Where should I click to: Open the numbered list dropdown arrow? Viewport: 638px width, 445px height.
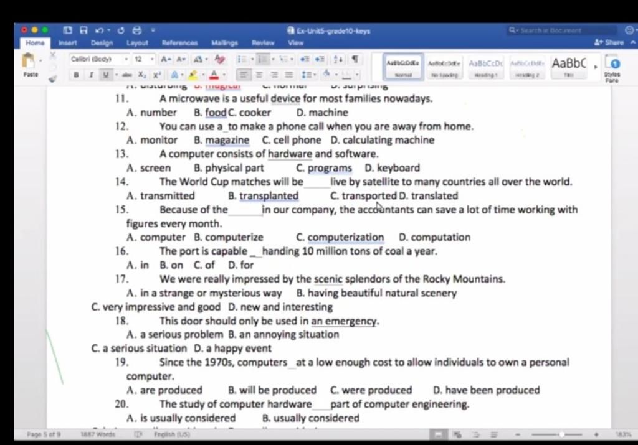coord(273,59)
